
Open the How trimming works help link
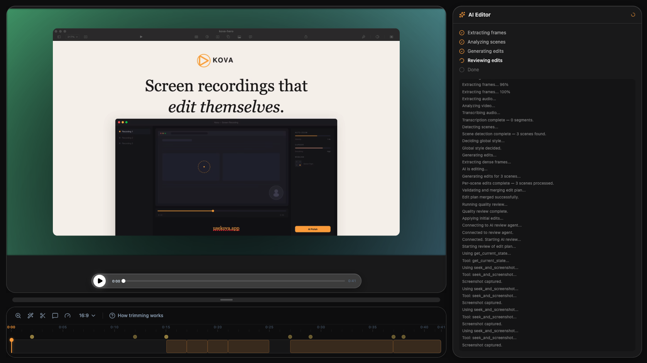coord(136,316)
